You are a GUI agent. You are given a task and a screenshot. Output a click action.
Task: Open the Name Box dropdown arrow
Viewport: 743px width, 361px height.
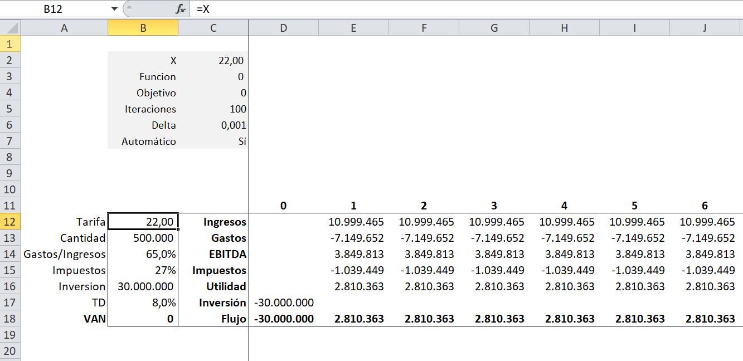coord(114,9)
